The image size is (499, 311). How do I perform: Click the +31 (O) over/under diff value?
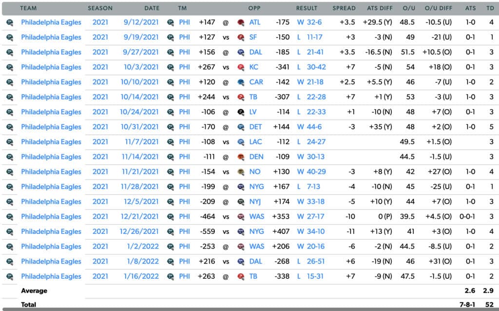tap(440, 262)
